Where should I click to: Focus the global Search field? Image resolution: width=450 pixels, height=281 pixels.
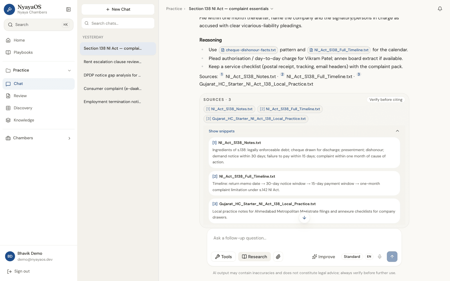38,25
